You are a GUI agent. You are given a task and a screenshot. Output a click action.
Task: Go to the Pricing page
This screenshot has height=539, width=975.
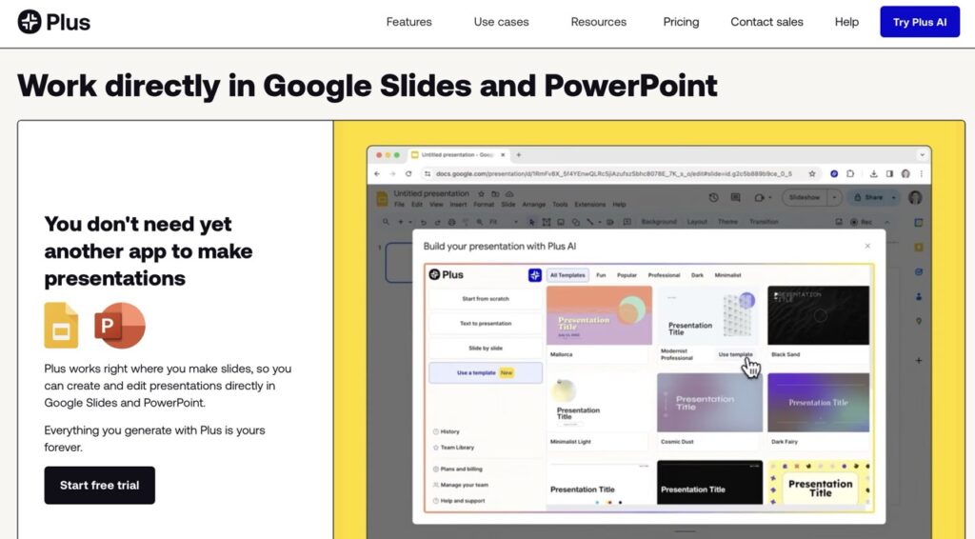[681, 22]
